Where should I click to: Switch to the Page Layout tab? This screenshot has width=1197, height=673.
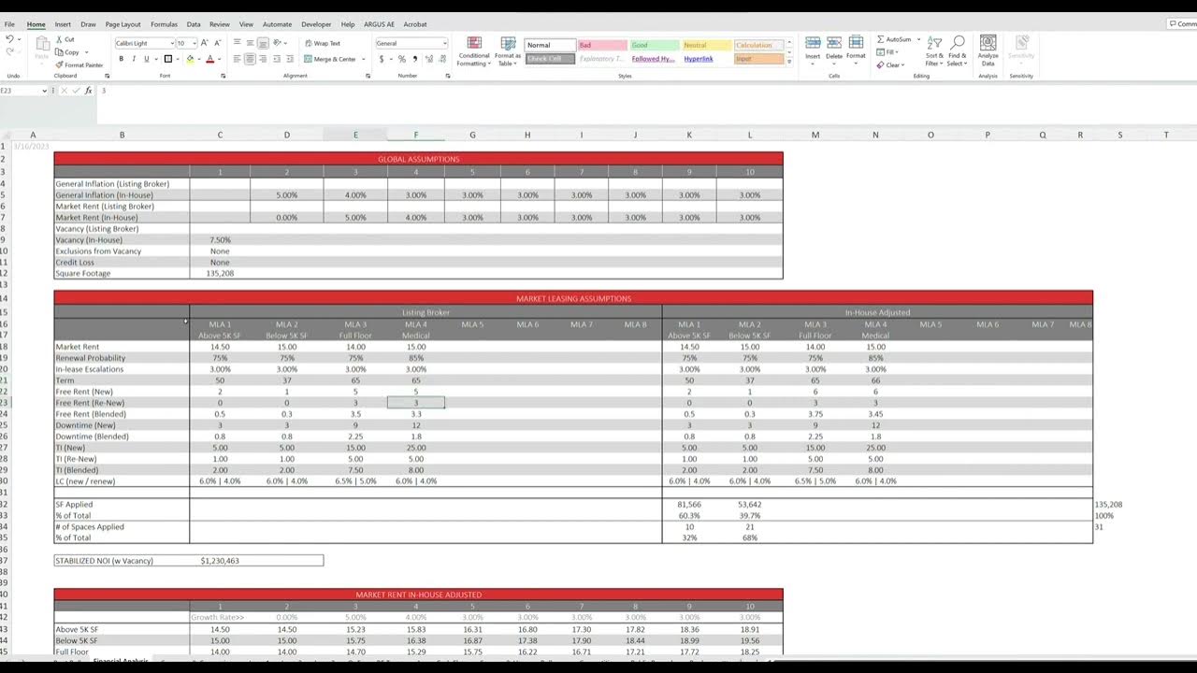123,24
